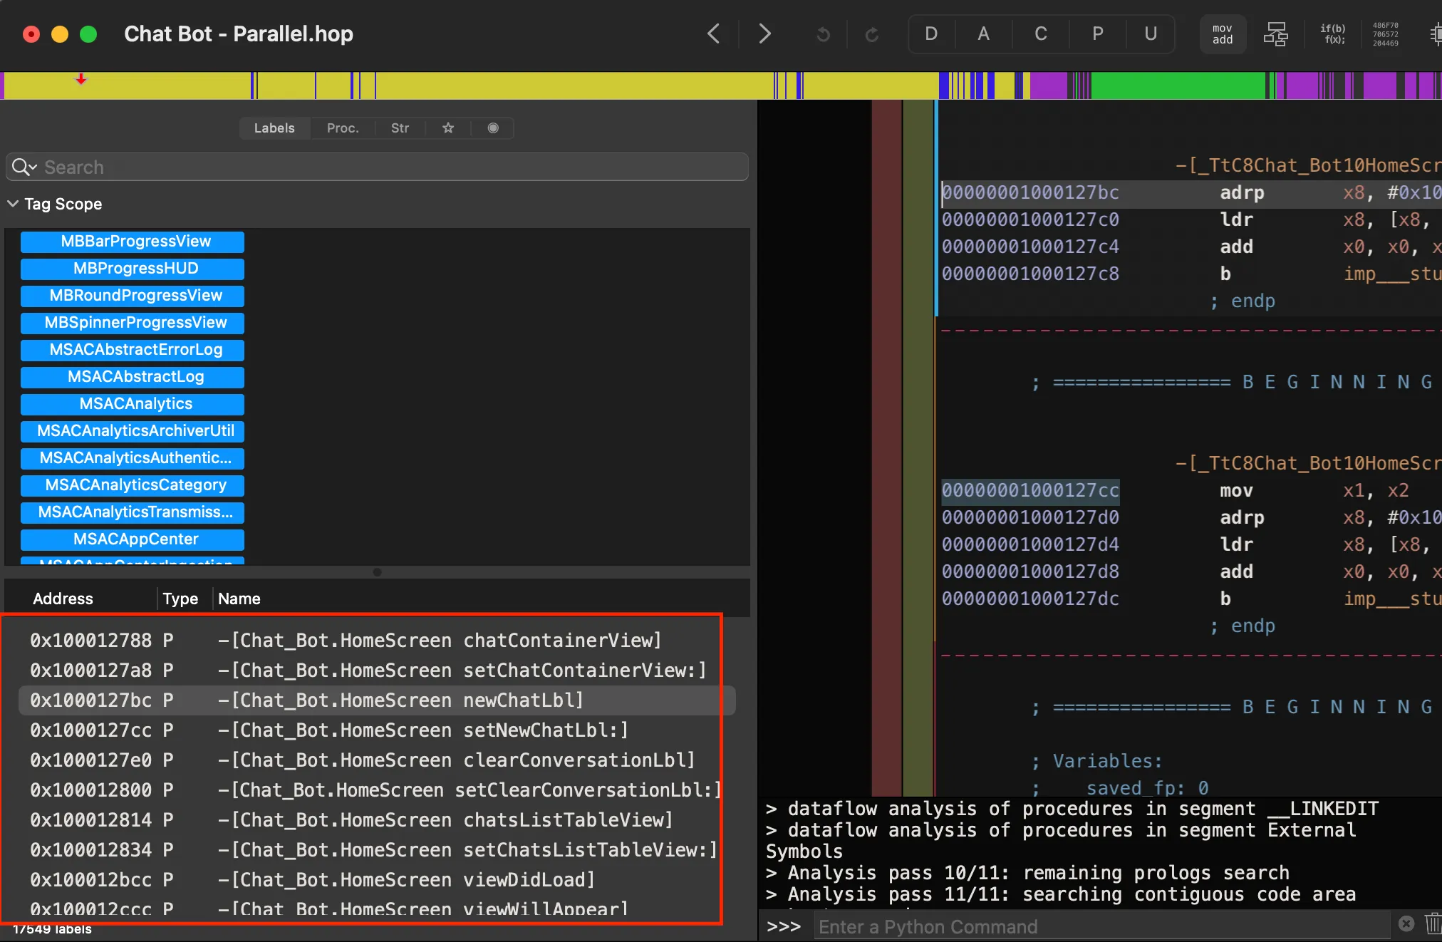Image resolution: width=1442 pixels, height=942 pixels.
Task: Collapse the Tag Scope section
Action: pyautogui.click(x=13, y=204)
